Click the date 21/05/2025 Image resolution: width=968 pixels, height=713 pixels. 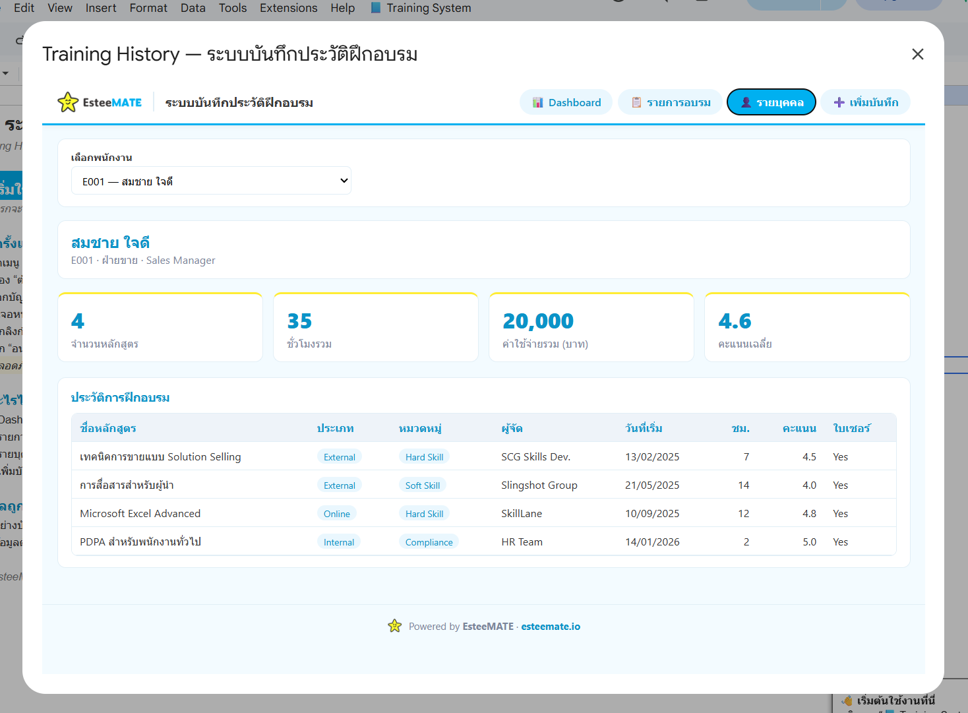tap(652, 485)
